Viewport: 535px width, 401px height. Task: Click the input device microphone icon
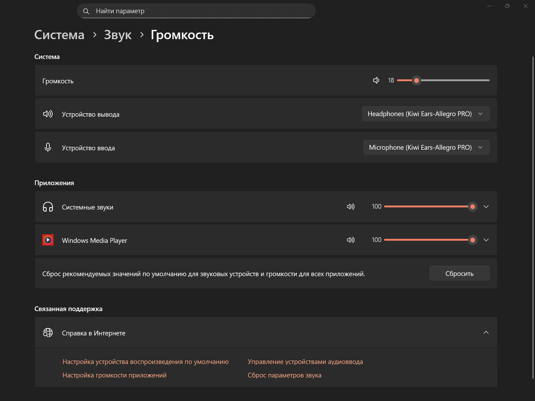click(x=48, y=147)
